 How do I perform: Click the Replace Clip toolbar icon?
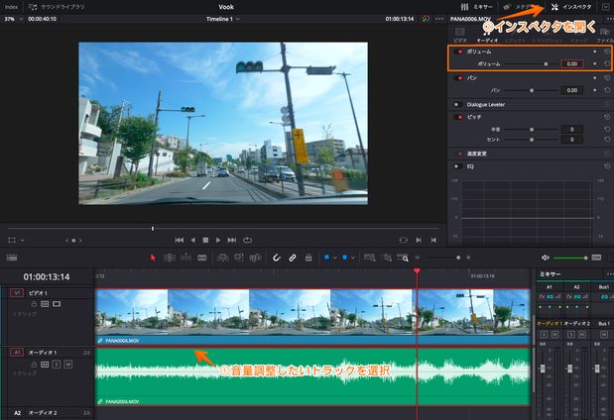pyautogui.click(x=255, y=258)
